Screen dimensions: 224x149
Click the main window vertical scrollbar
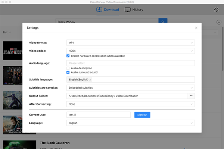[223, 48]
